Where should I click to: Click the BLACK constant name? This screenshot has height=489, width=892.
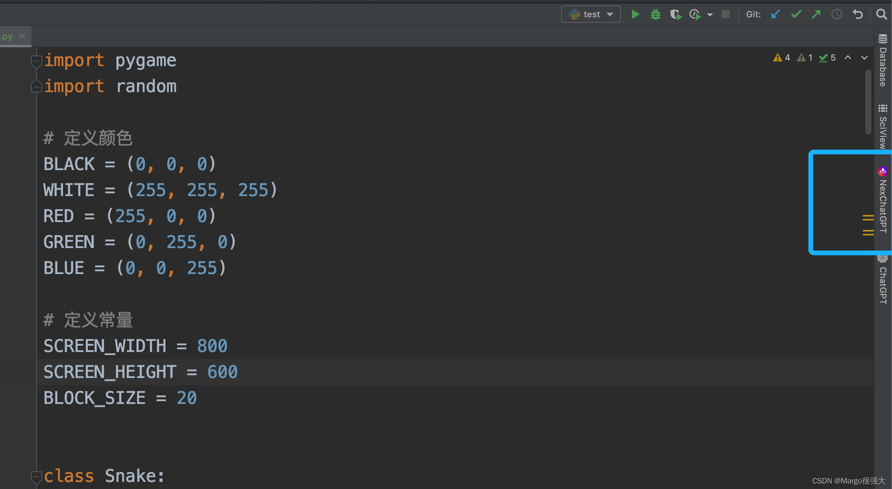point(69,164)
